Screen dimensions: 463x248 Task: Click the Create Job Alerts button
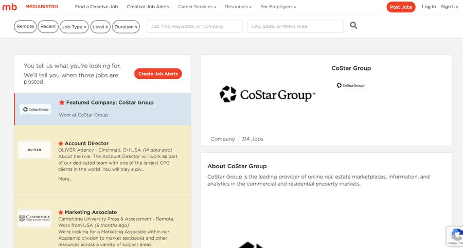click(x=158, y=74)
